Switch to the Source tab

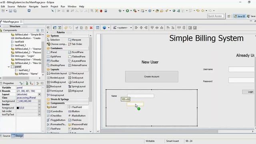[5, 136]
